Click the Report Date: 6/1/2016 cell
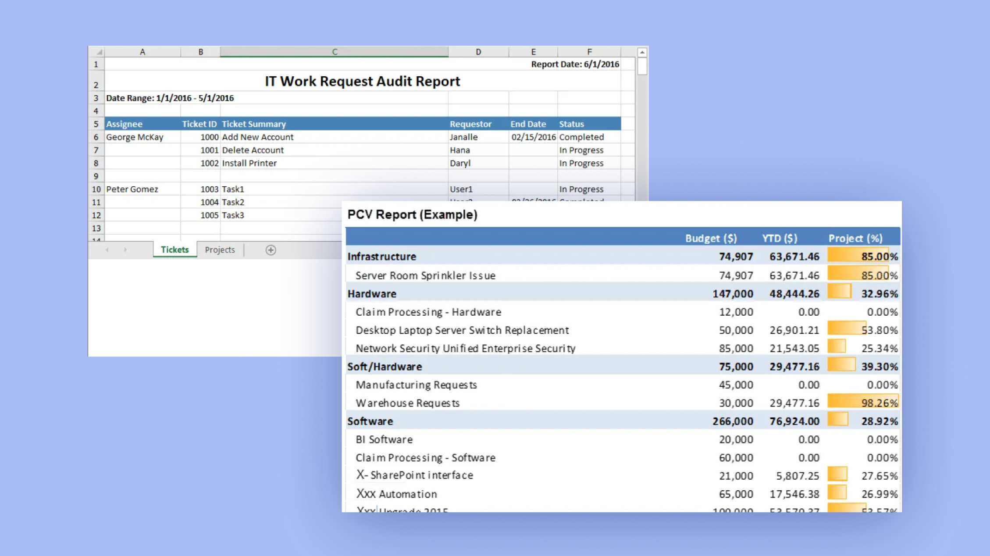The image size is (990, 556). (x=574, y=64)
